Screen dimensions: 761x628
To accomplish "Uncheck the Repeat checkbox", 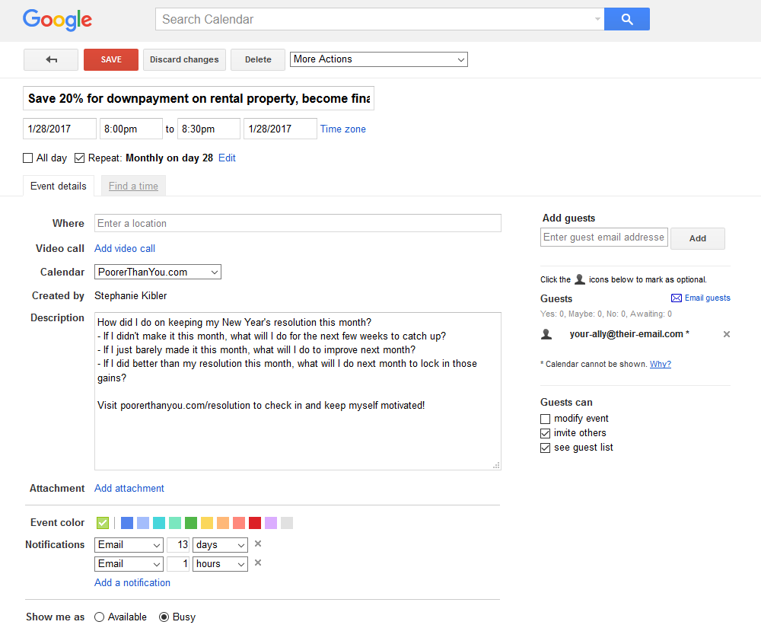I will coord(80,158).
